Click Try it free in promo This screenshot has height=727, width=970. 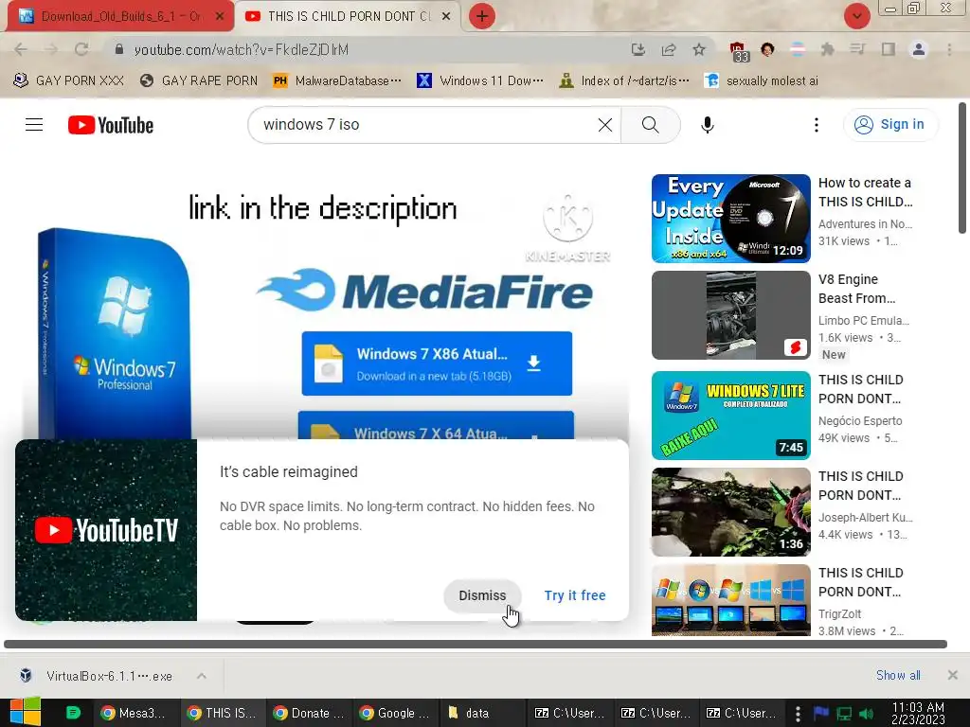coord(575,595)
